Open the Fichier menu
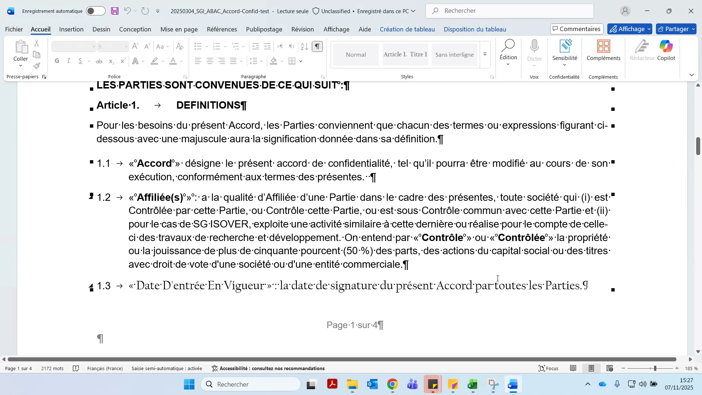 pyautogui.click(x=14, y=29)
